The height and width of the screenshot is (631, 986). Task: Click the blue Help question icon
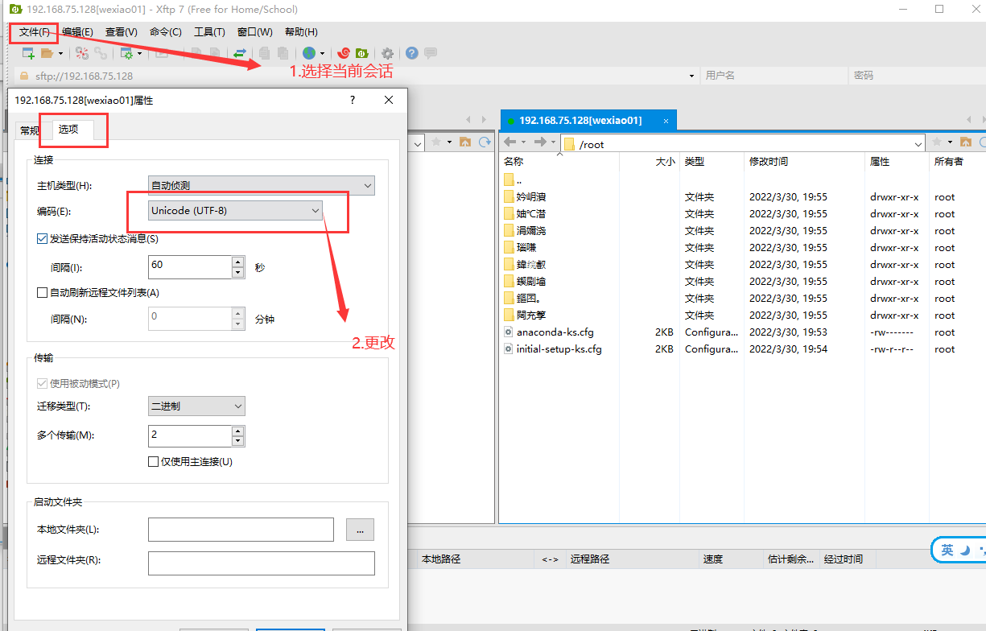pyautogui.click(x=412, y=53)
